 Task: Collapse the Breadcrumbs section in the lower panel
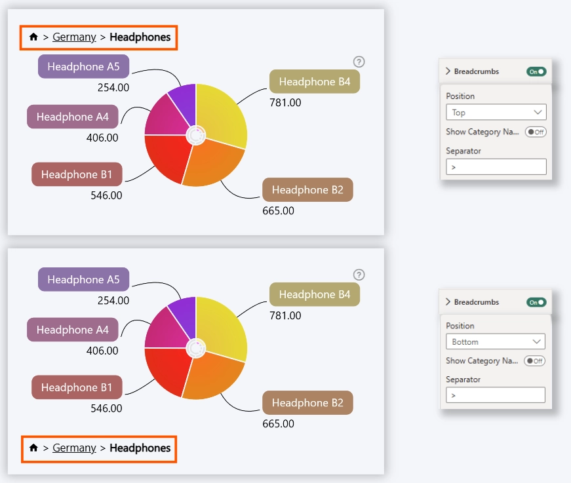click(448, 302)
